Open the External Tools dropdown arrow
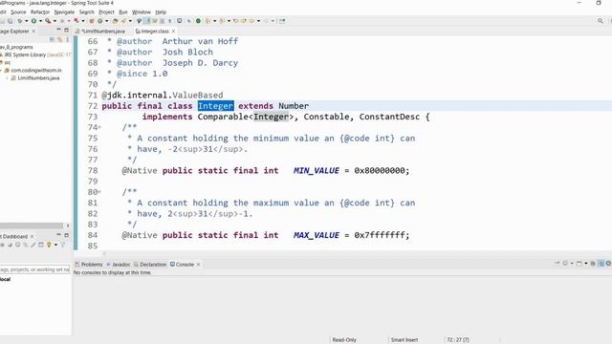The height and width of the screenshot is (344, 612). [55, 21]
